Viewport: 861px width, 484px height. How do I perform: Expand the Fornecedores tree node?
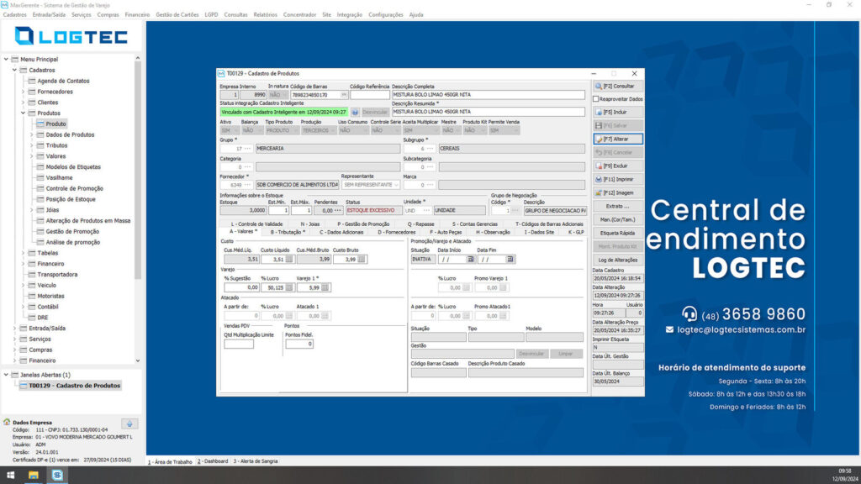point(23,92)
